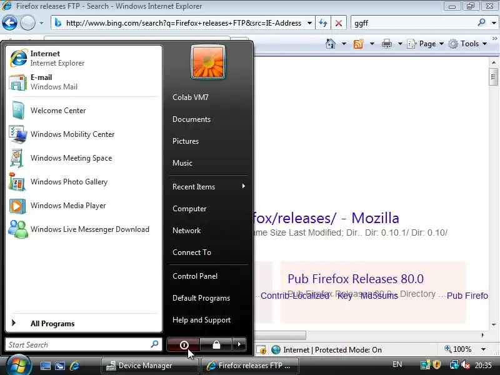Click the security shield tray icon
The height and width of the screenshot is (375, 500).
tap(437, 364)
